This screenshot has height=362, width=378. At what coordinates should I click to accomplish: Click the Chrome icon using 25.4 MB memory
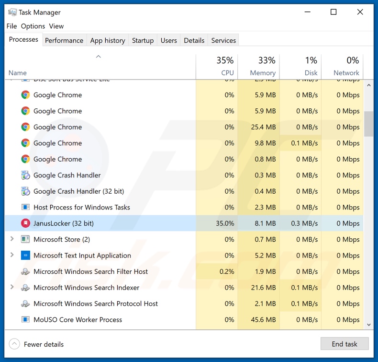25,127
